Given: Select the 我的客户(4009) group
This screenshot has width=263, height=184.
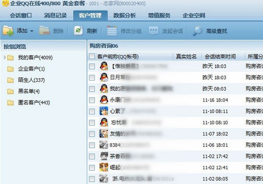Looking at the screenshot, I should (x=35, y=57).
